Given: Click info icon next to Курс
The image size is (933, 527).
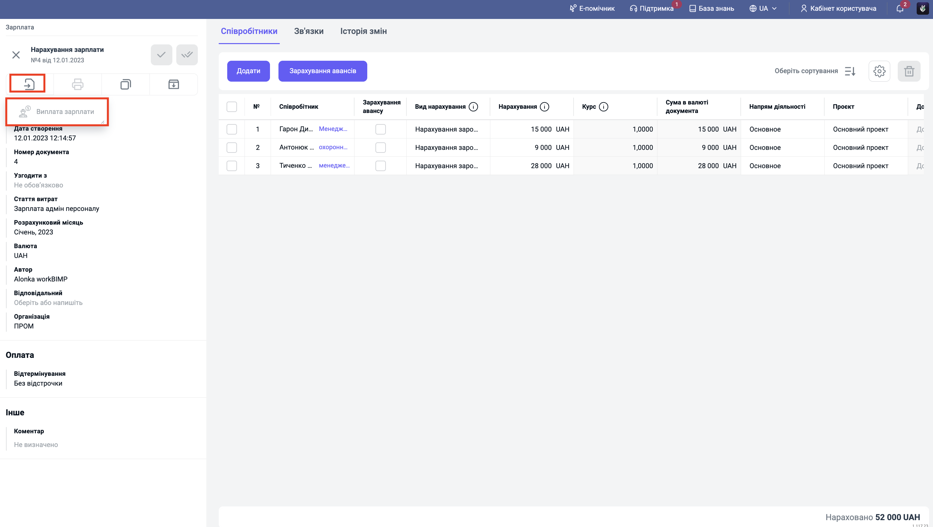Looking at the screenshot, I should [x=603, y=106].
